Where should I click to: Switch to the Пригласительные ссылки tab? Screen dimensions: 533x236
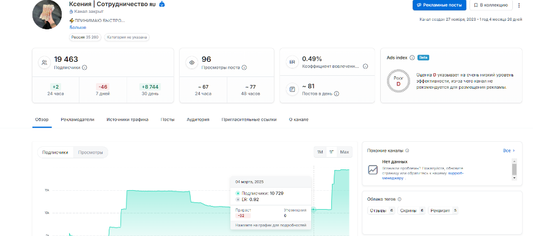click(249, 120)
